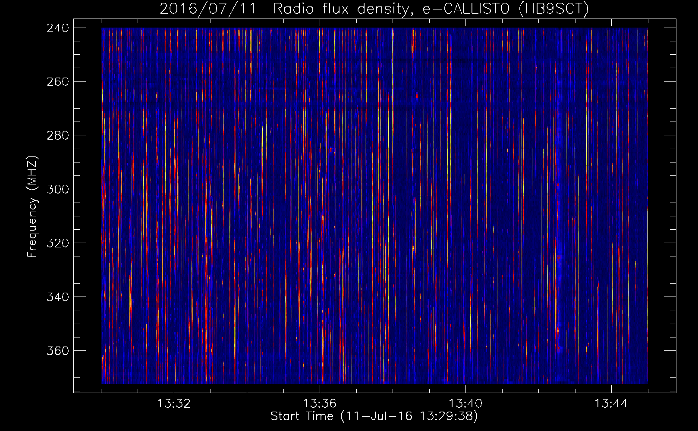Image resolution: width=698 pixels, height=431 pixels.
Task: Click the plot title 'Radio flux density, e-CALLISTO (HB9SCT)'
Action: coord(431,8)
